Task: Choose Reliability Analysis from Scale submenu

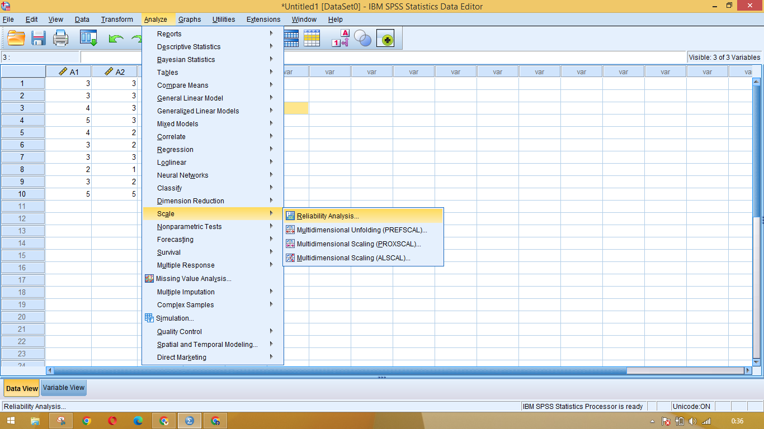Action: [x=364, y=216]
